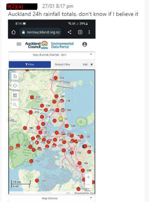
Task: Zoom out with the map minus button
Action: click(x=88, y=185)
